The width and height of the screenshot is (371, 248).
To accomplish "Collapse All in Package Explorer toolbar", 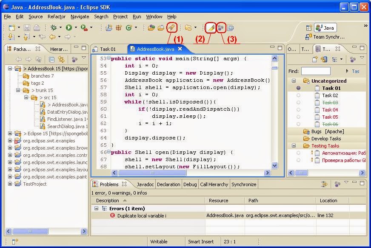I will (x=51, y=59).
